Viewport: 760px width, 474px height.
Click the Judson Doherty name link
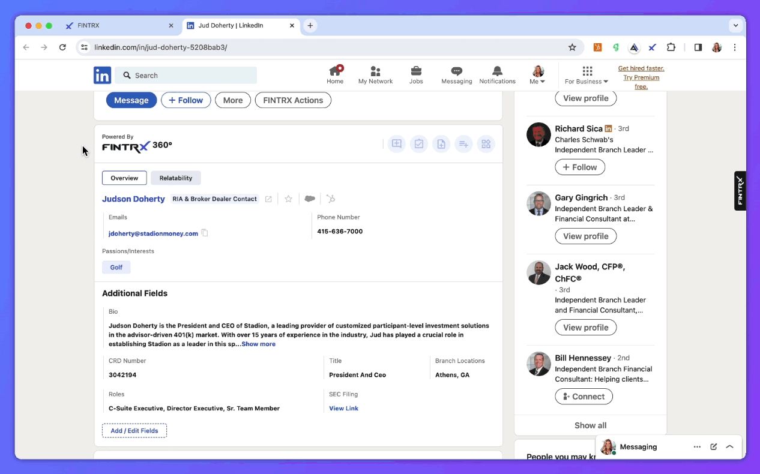pyautogui.click(x=133, y=199)
